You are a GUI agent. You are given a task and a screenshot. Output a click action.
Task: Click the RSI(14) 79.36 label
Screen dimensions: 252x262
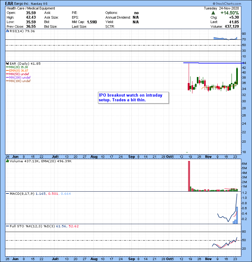coord(22,31)
